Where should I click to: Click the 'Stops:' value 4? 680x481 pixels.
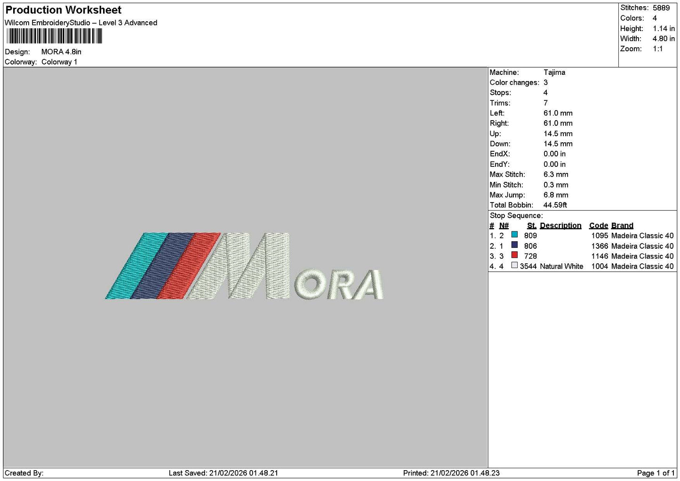(545, 93)
